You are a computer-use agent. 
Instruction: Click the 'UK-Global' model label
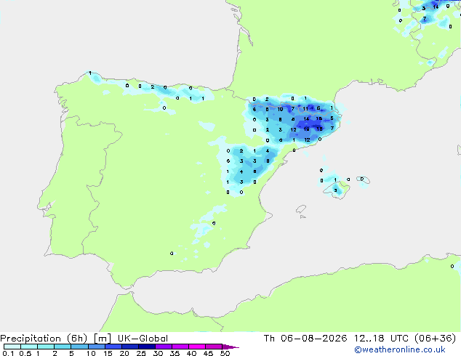pyautogui.click(x=143, y=339)
